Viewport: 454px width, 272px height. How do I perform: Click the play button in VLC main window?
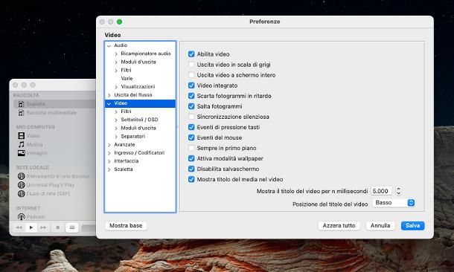coord(31,227)
